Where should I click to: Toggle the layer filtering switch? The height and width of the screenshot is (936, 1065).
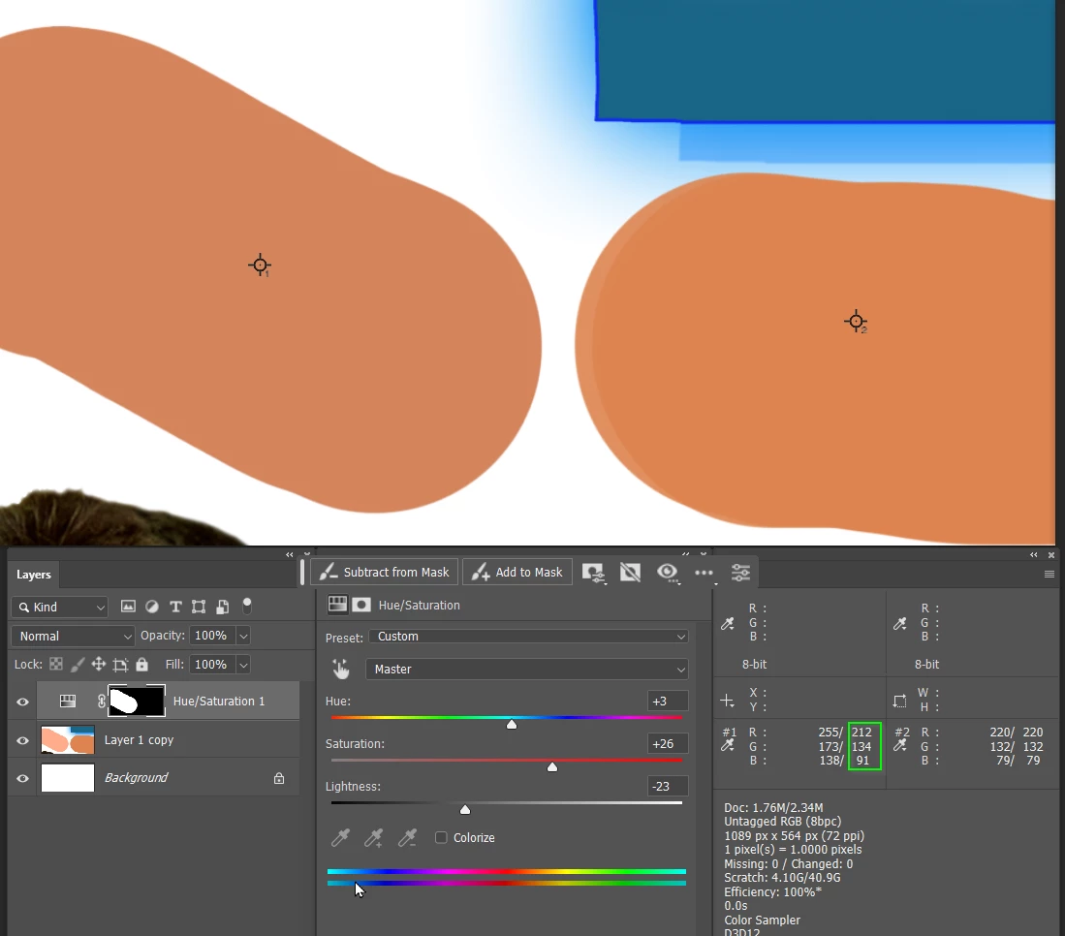pos(247,606)
